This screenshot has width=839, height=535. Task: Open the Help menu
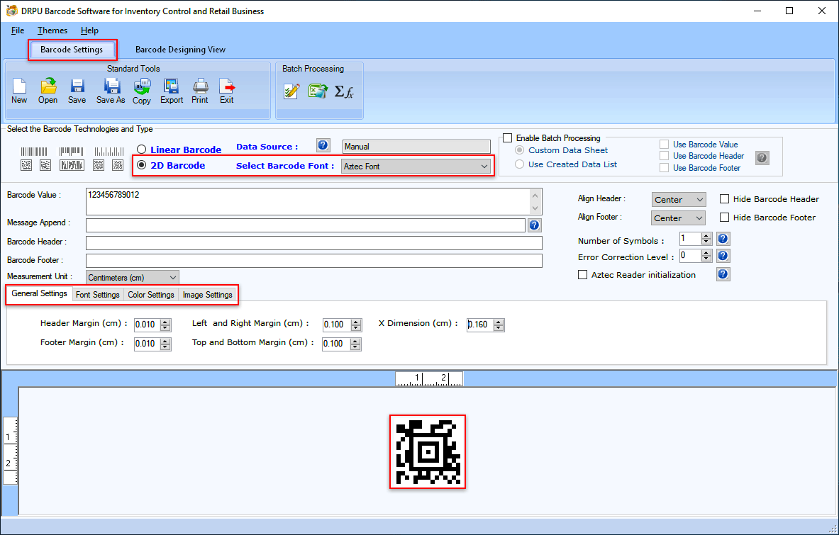(89, 30)
